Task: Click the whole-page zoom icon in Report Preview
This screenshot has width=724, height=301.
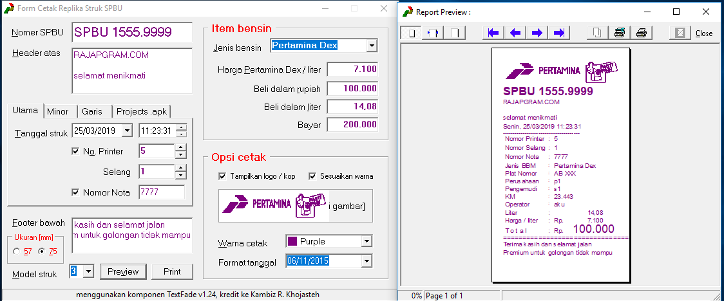Action: click(411, 33)
